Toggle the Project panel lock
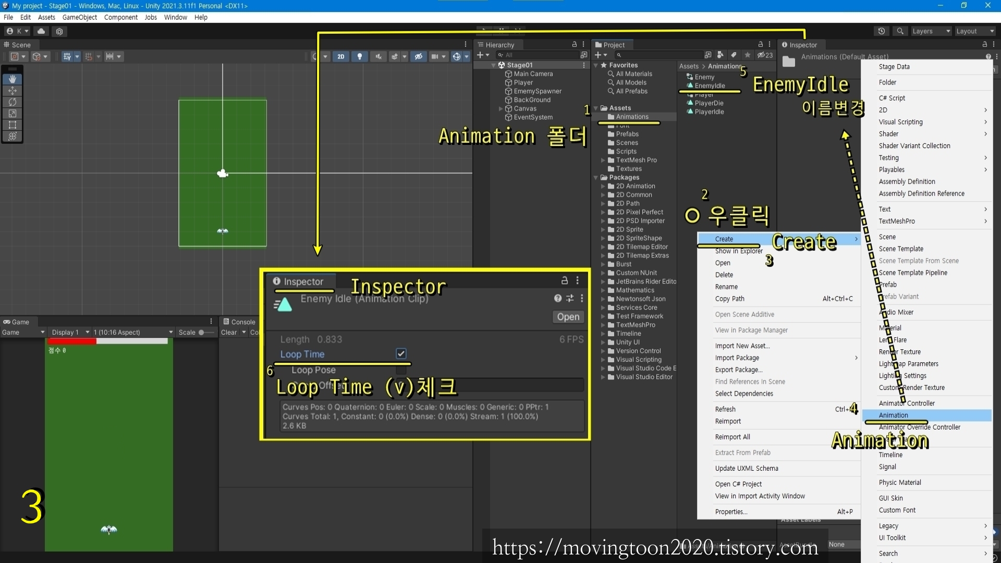The image size is (1001, 563). (761, 45)
